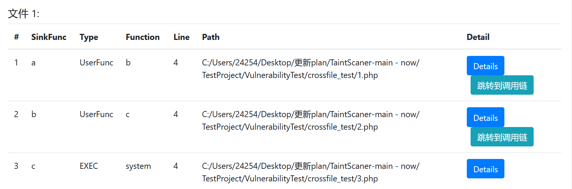
Task: Click the Detail column header
Action: pos(478,37)
